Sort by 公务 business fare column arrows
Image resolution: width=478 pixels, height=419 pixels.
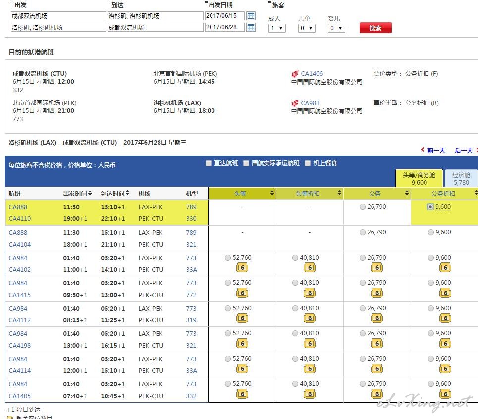tap(407, 193)
